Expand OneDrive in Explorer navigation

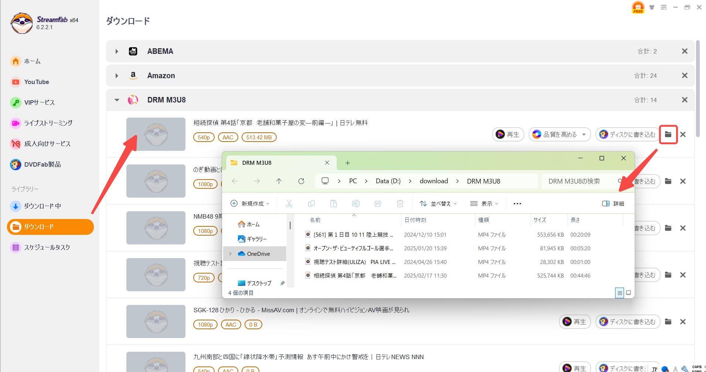(231, 254)
